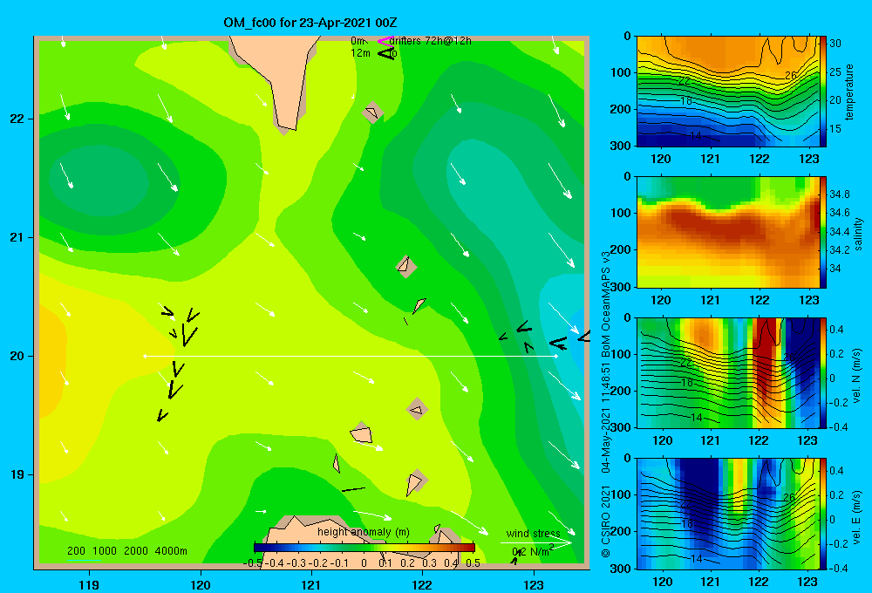
Task: Click the black 12m drifter arrow legend symbol
Action: click(385, 53)
